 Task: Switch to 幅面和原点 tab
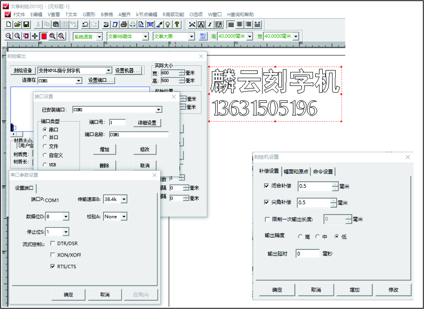tap(296, 171)
